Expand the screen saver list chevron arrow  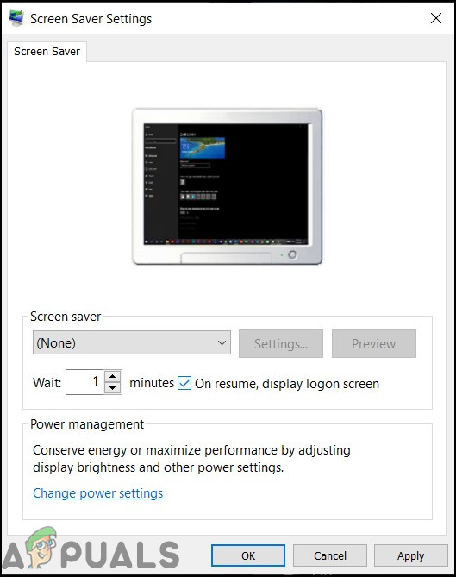click(222, 342)
